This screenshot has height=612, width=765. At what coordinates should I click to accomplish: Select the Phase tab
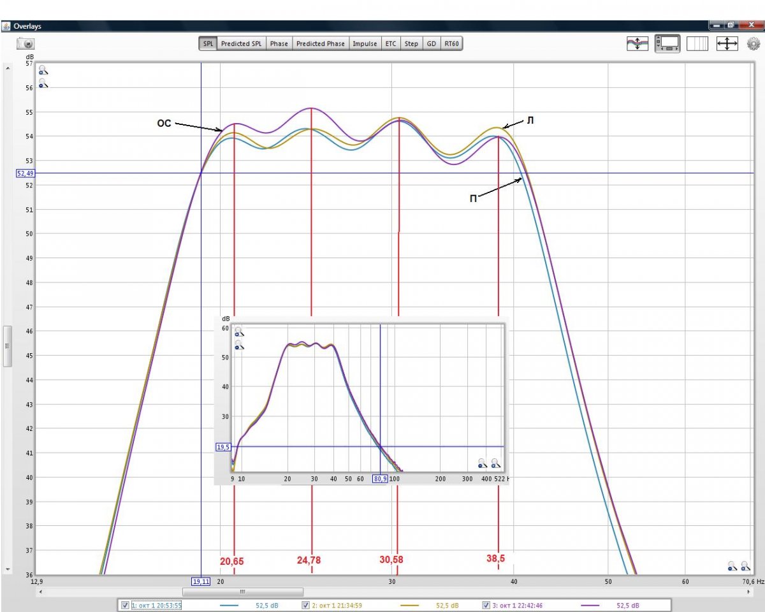click(x=279, y=44)
